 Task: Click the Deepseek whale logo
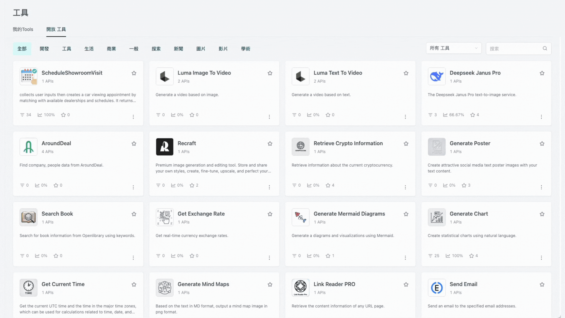click(x=437, y=76)
